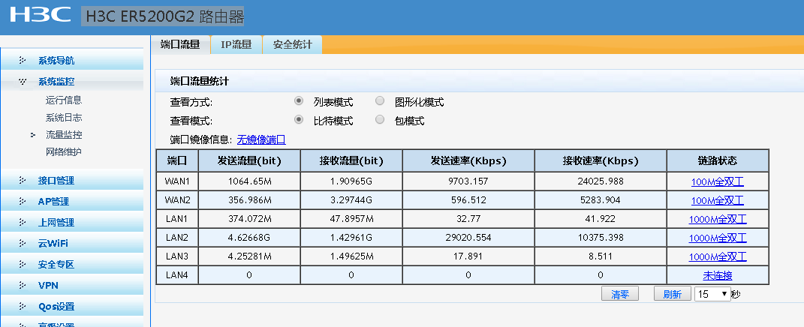This screenshot has height=327, width=804.
Task: Open the 系统监控 section
Action: (56, 82)
